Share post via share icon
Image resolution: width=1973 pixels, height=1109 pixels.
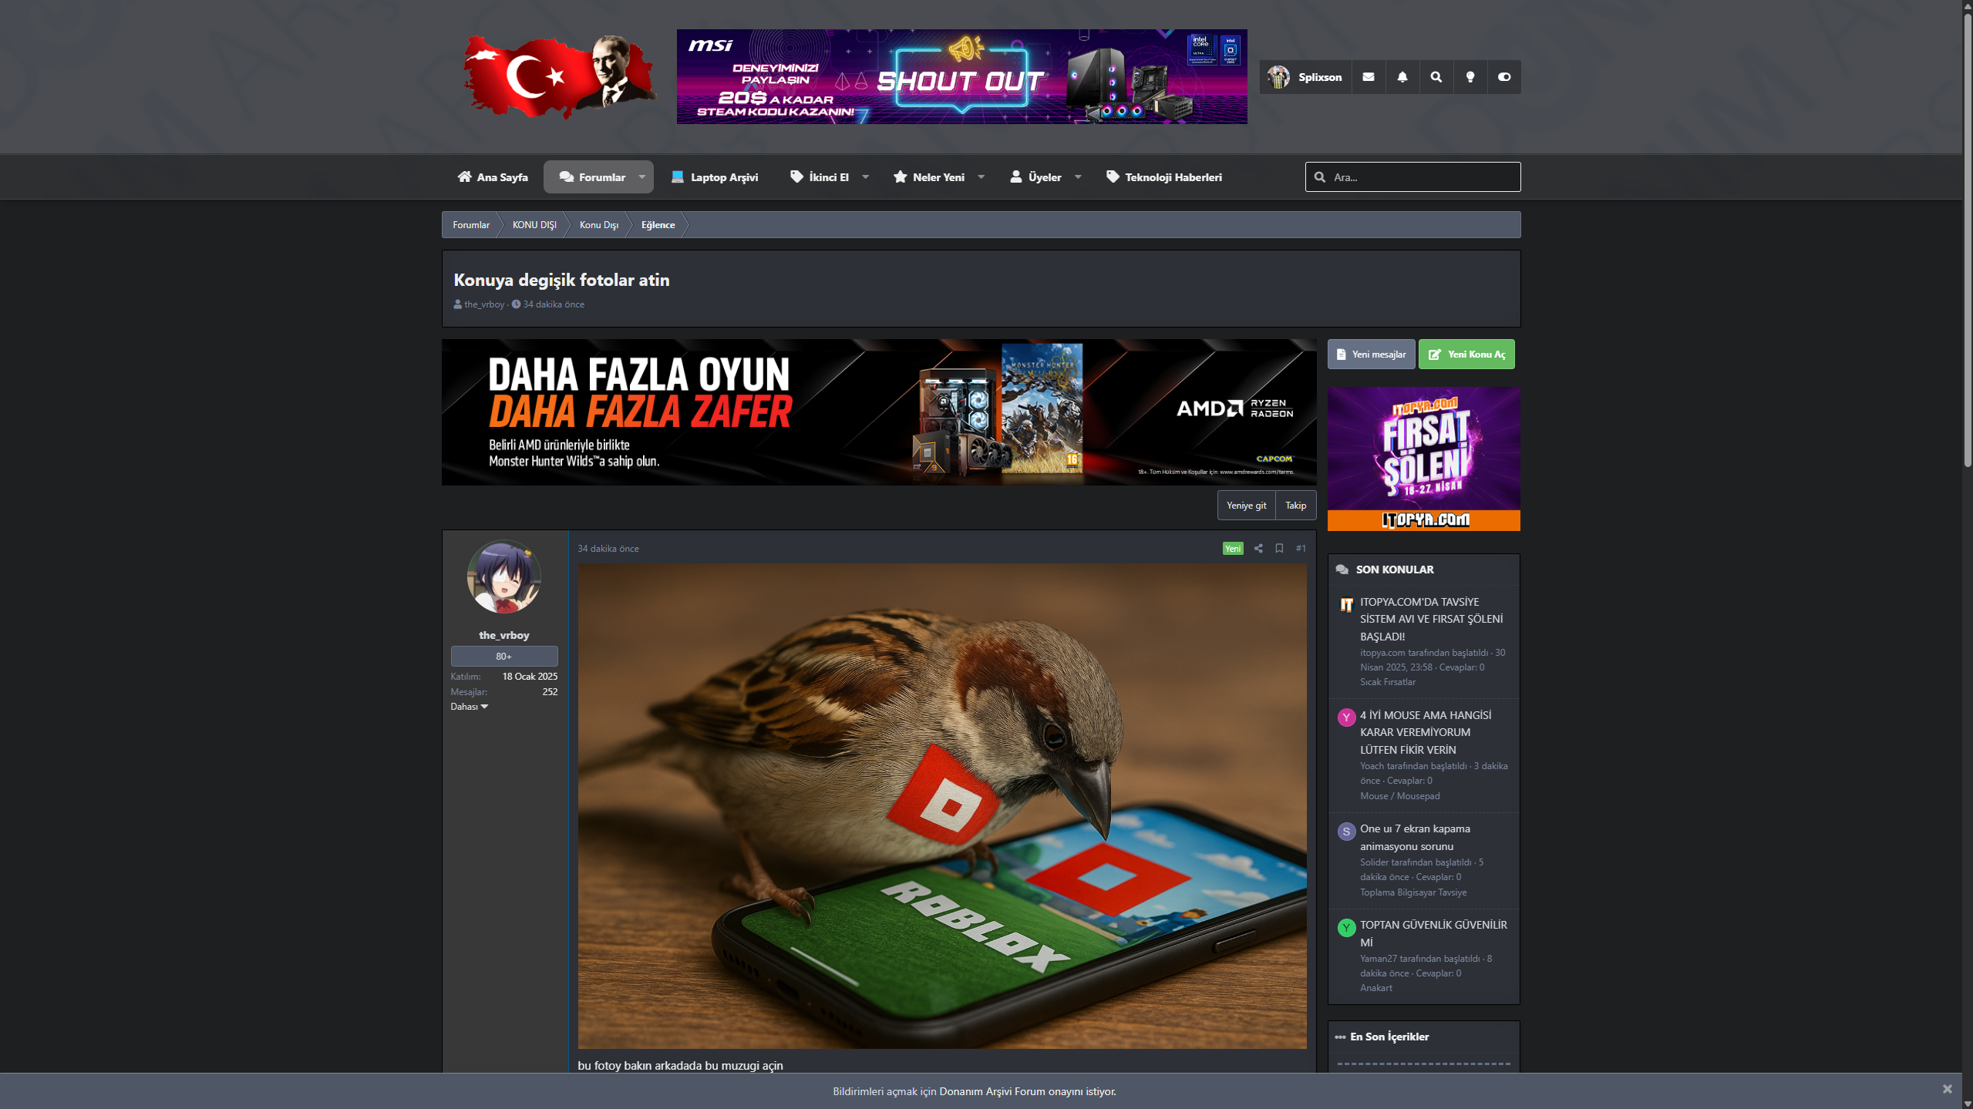pyautogui.click(x=1258, y=549)
